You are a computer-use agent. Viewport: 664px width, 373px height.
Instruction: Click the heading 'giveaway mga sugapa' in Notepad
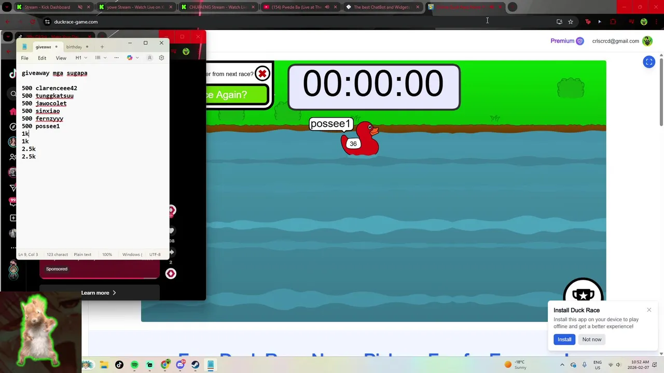pos(54,73)
